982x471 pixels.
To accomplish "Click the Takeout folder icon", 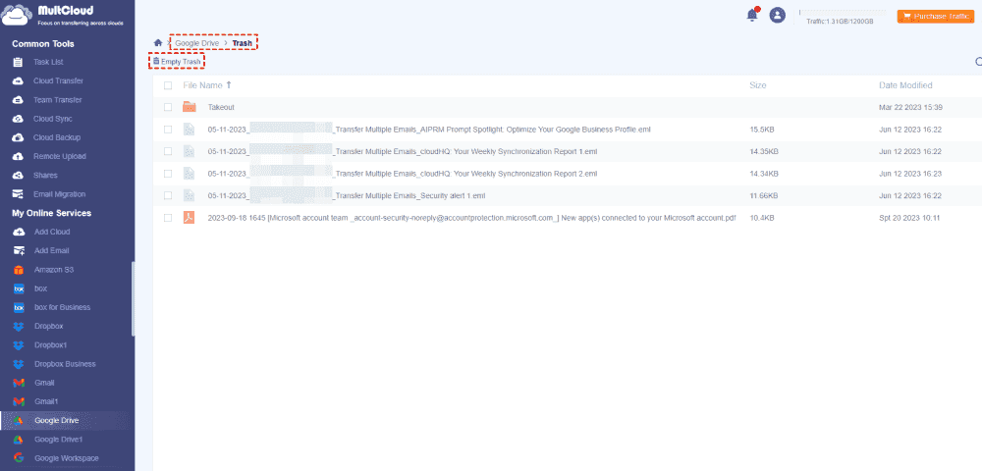I will pos(190,107).
